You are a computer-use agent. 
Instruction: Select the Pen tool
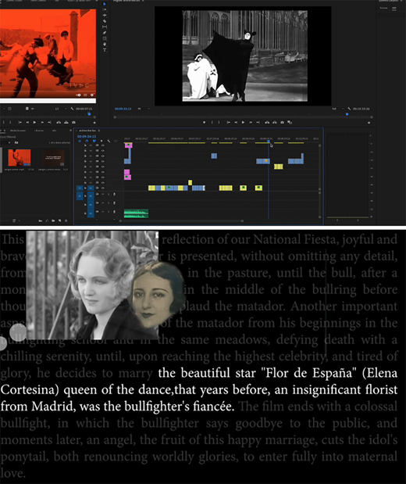click(x=105, y=33)
